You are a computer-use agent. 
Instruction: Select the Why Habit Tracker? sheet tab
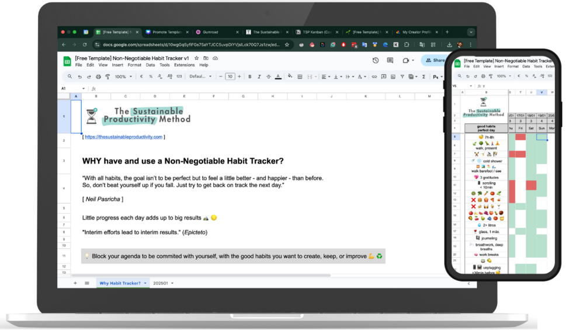click(x=123, y=283)
